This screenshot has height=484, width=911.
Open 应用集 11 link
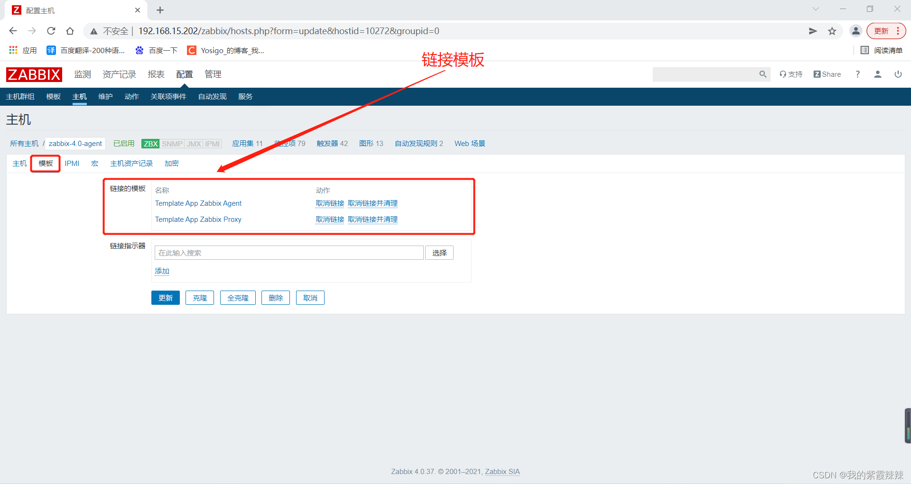point(247,144)
